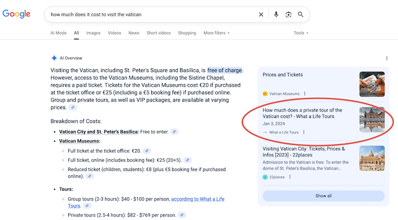Click link icon beside 'Free to enter'
Image resolution: width=398 pixels, height=220 pixels.
point(175,131)
